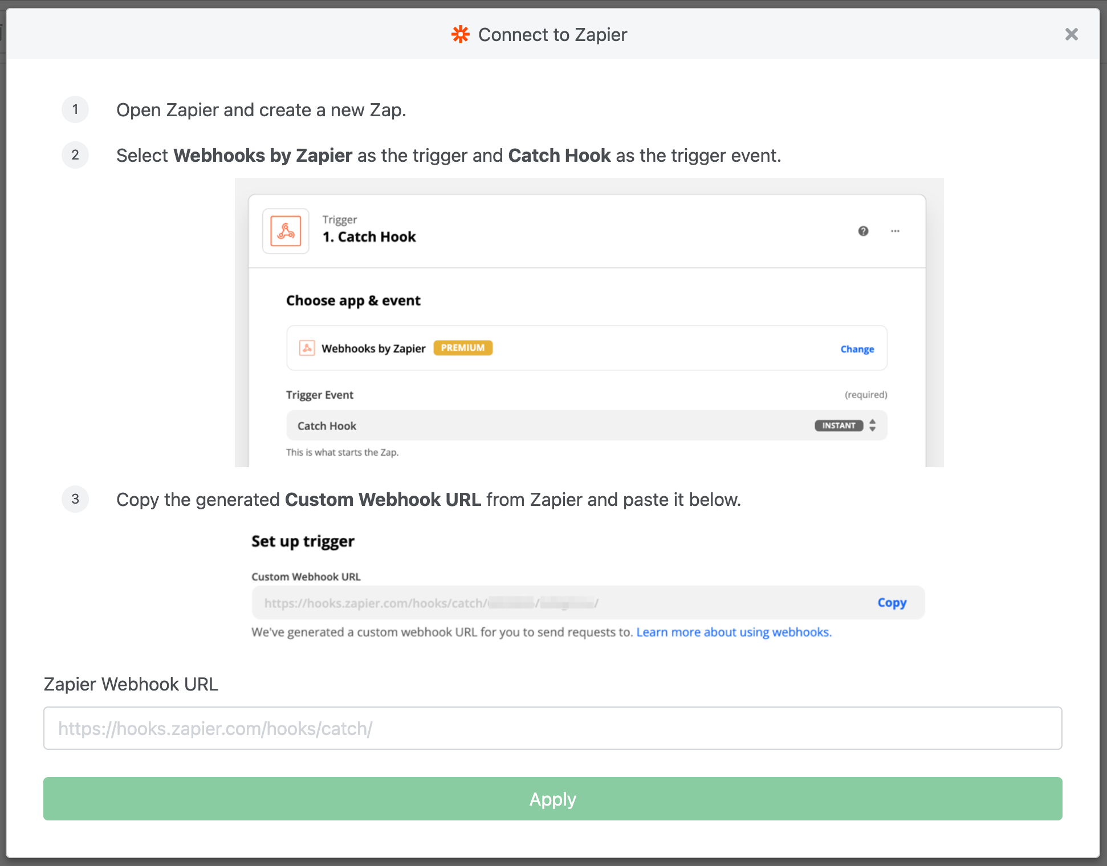Click the step 1 number badge
This screenshot has width=1107, height=866.
(75, 109)
